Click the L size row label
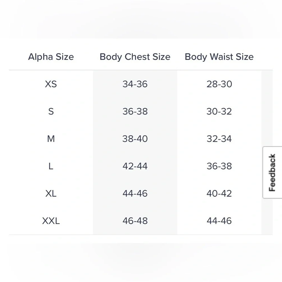 51,166
